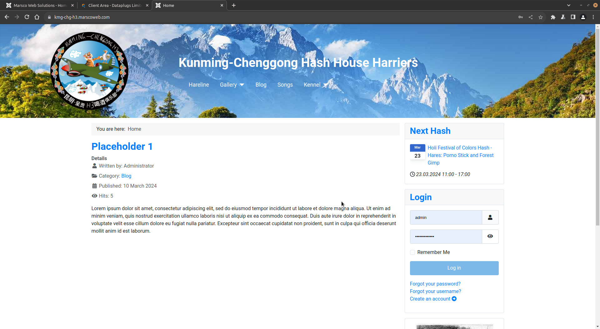Click the Mar 23 date badge

click(417, 152)
